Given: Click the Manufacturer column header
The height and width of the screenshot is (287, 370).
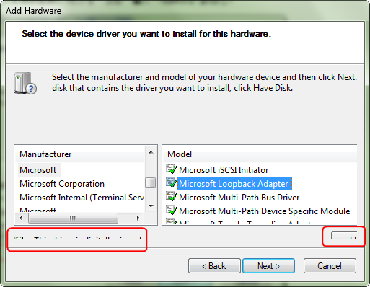Looking at the screenshot, I should click(80, 154).
